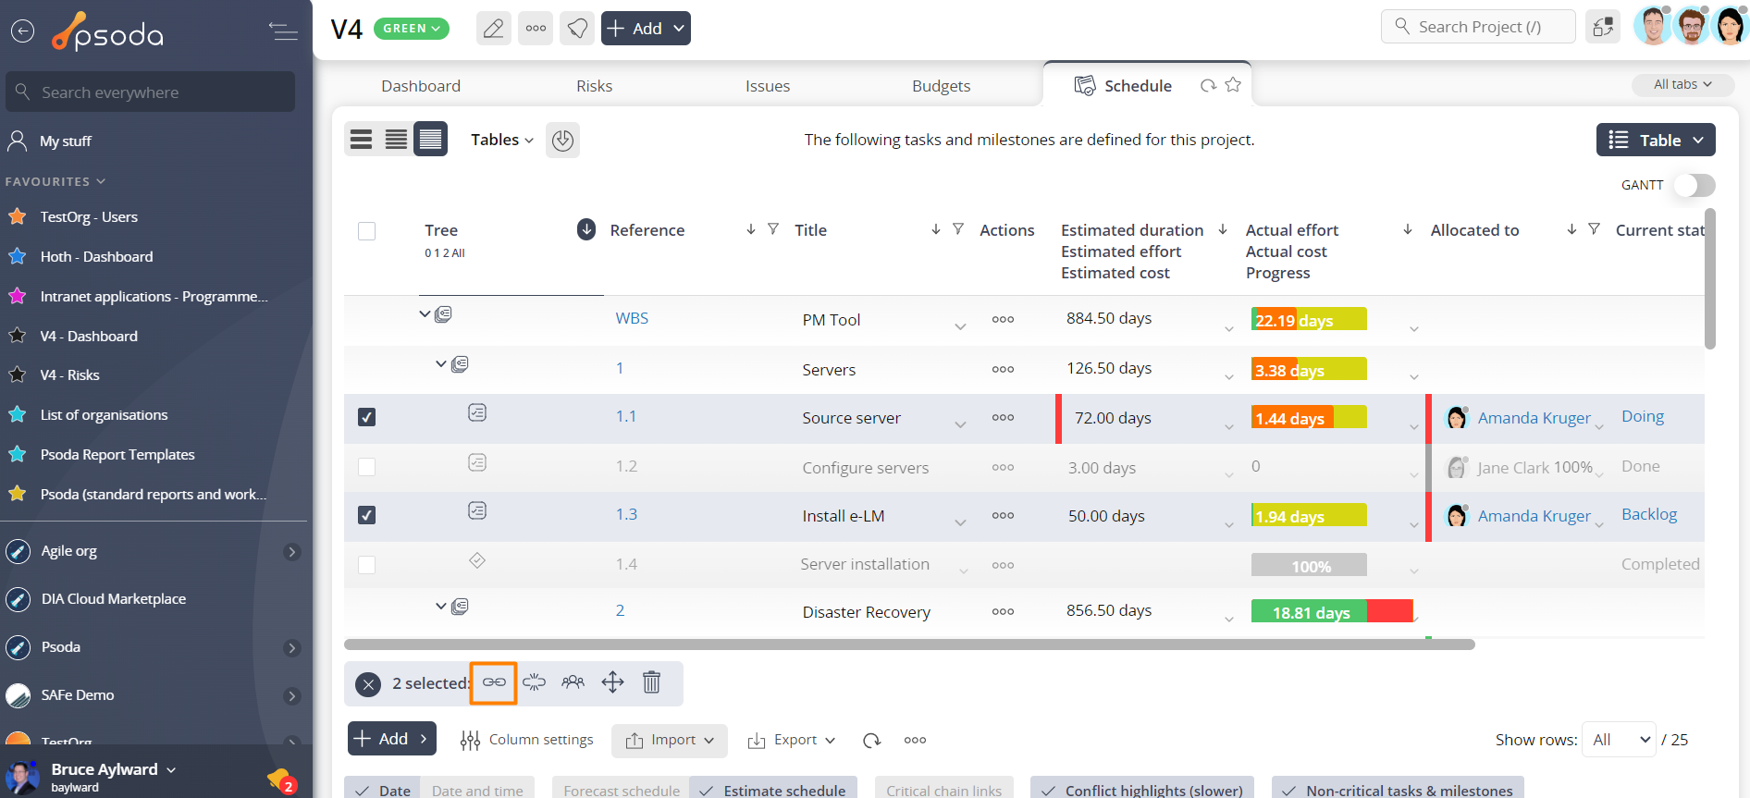Check the Server installation row checkbox
The height and width of the screenshot is (798, 1750).
pyautogui.click(x=367, y=565)
